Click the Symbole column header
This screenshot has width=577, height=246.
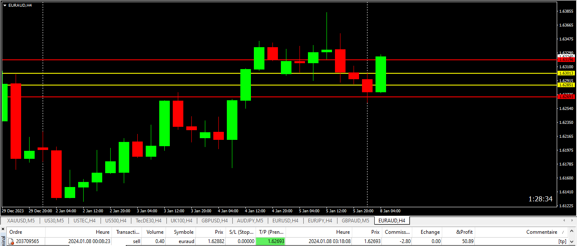pos(183,232)
